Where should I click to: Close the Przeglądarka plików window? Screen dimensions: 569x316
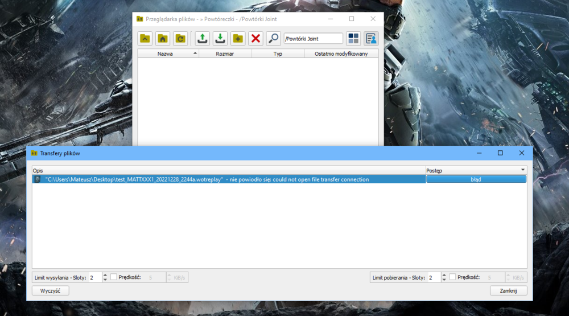coord(373,19)
